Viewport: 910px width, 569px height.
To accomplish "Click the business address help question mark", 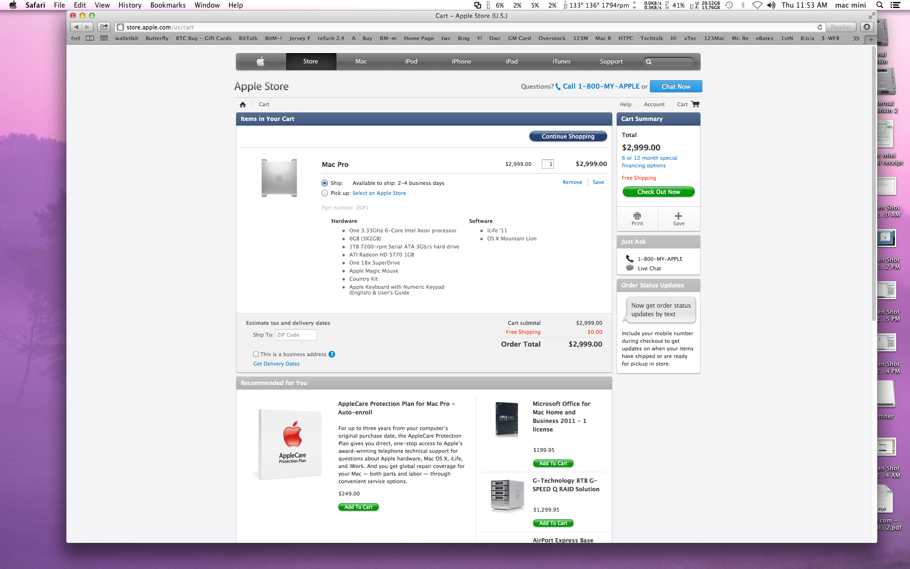I will coord(332,354).
